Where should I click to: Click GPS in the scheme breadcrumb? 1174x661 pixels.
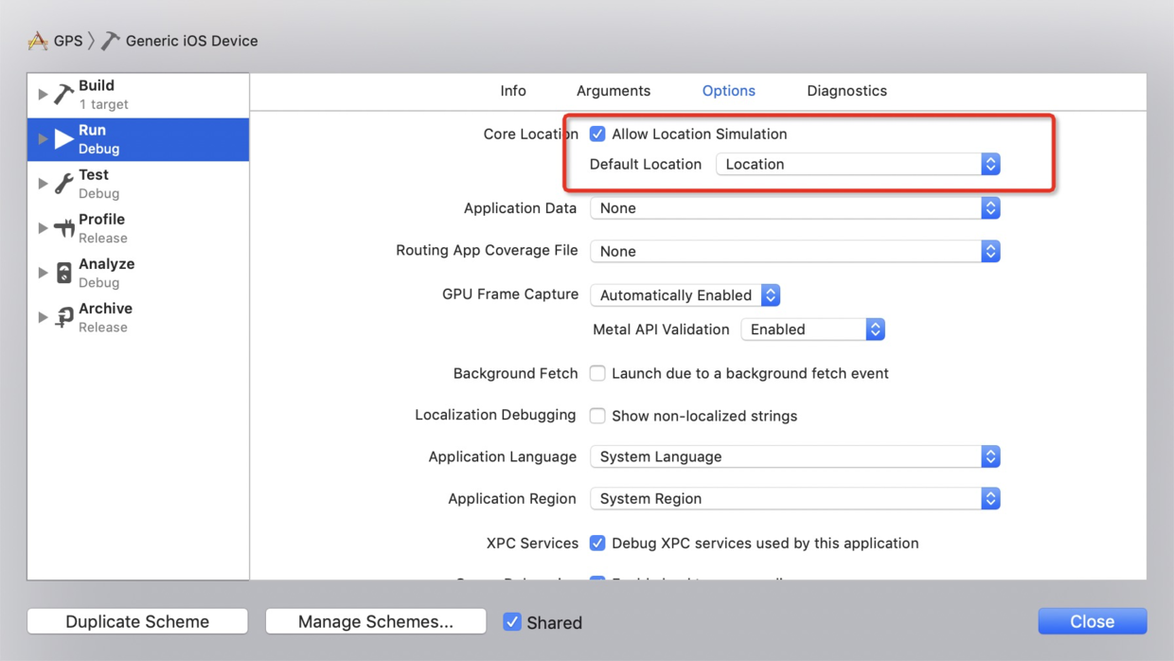pyautogui.click(x=68, y=41)
